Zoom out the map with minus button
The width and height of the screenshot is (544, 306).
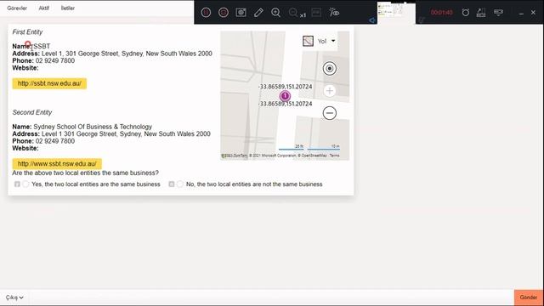coord(330,113)
